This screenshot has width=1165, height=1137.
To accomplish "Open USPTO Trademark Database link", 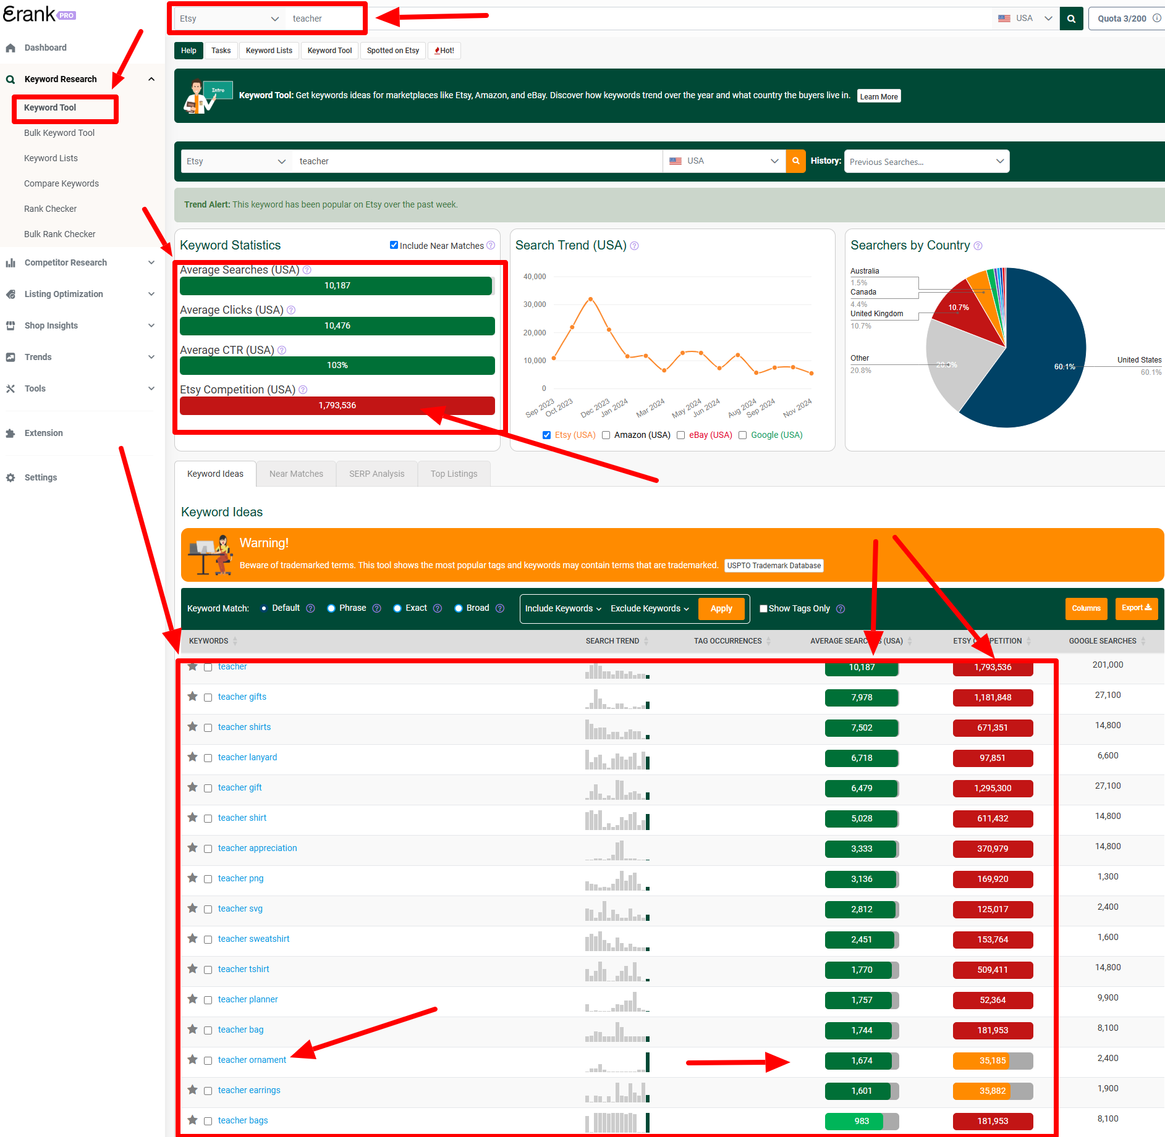I will pyautogui.click(x=774, y=566).
